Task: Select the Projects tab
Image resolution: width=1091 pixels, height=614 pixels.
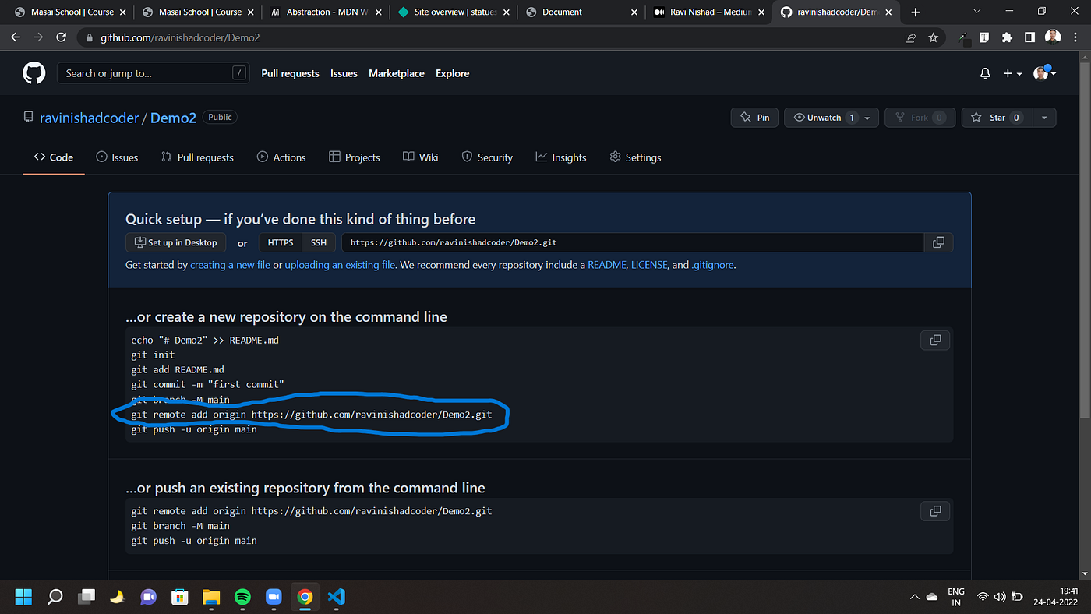Action: (355, 157)
